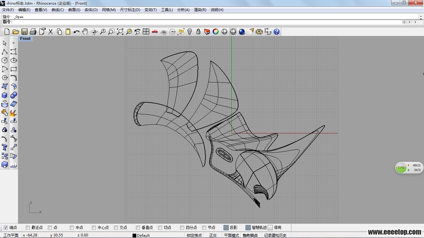The image size is (424, 238).
Task: Select the Polygon tool in sidebar
Action: pyautogui.click(x=5, y=78)
